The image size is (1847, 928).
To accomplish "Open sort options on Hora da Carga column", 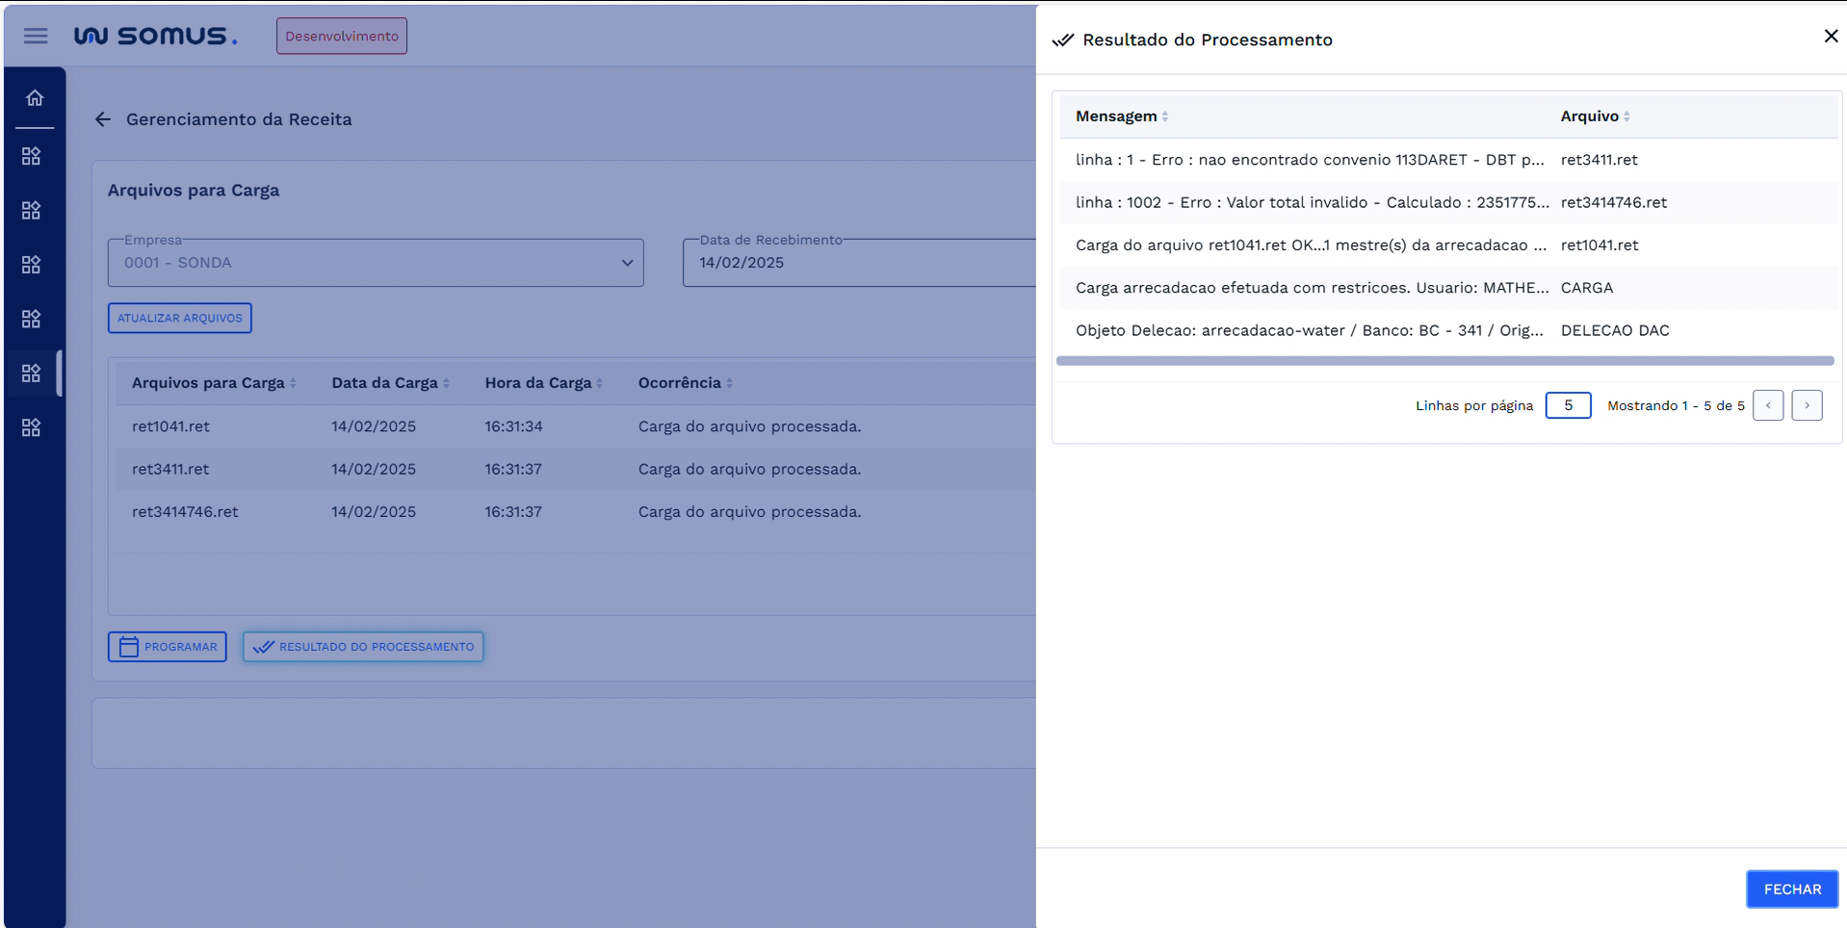I will click(599, 382).
